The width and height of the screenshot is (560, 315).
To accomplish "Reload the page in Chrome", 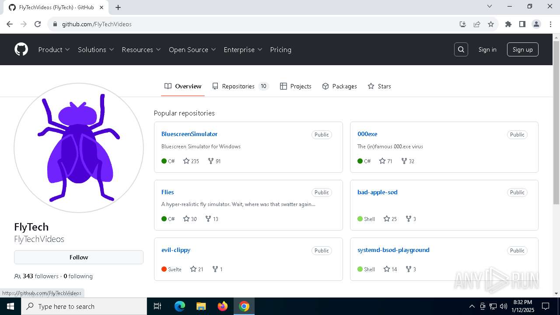I will pos(38,24).
